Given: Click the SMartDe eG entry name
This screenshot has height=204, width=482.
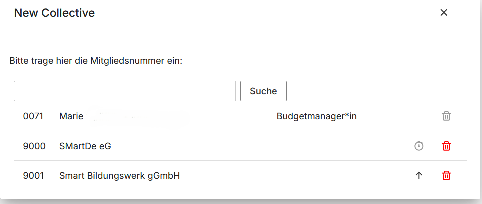Looking at the screenshot, I should click(x=85, y=146).
